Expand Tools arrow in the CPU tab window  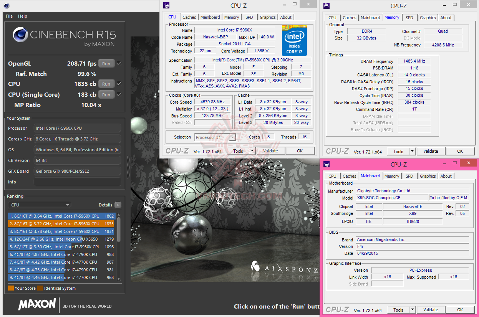pos(252,151)
